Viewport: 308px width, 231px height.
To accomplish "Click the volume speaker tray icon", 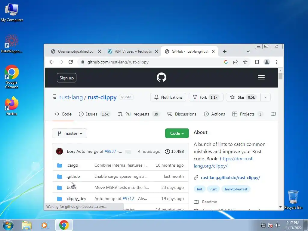I will click(x=277, y=225).
